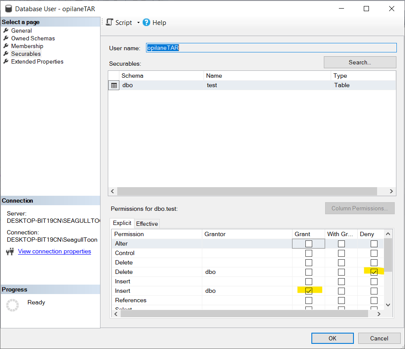Click the wrench icon next to General
This screenshot has height=349, width=405.
click(6, 30)
